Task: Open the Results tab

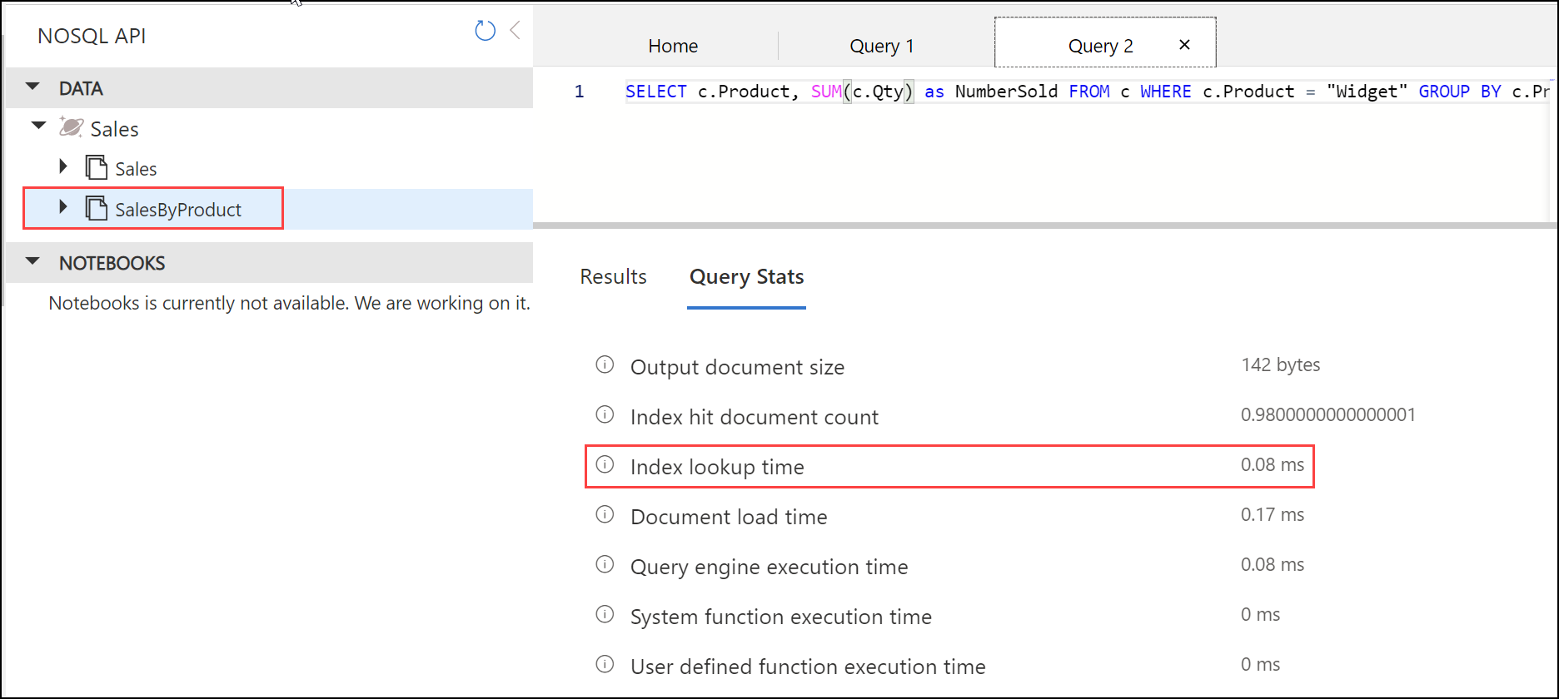Action: [613, 277]
